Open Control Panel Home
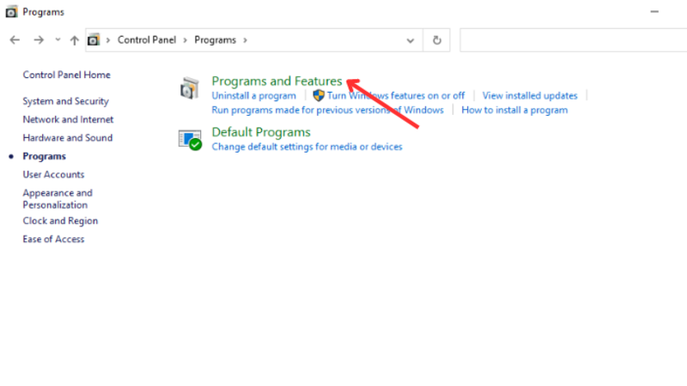This screenshot has width=687, height=386. click(67, 75)
